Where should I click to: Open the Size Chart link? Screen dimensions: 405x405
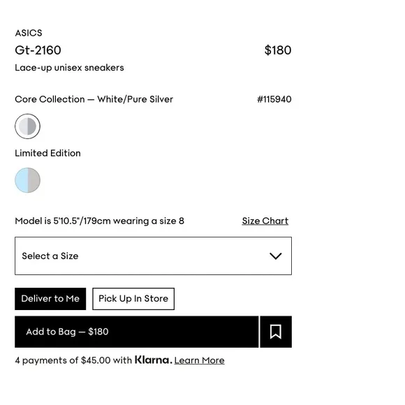point(265,221)
